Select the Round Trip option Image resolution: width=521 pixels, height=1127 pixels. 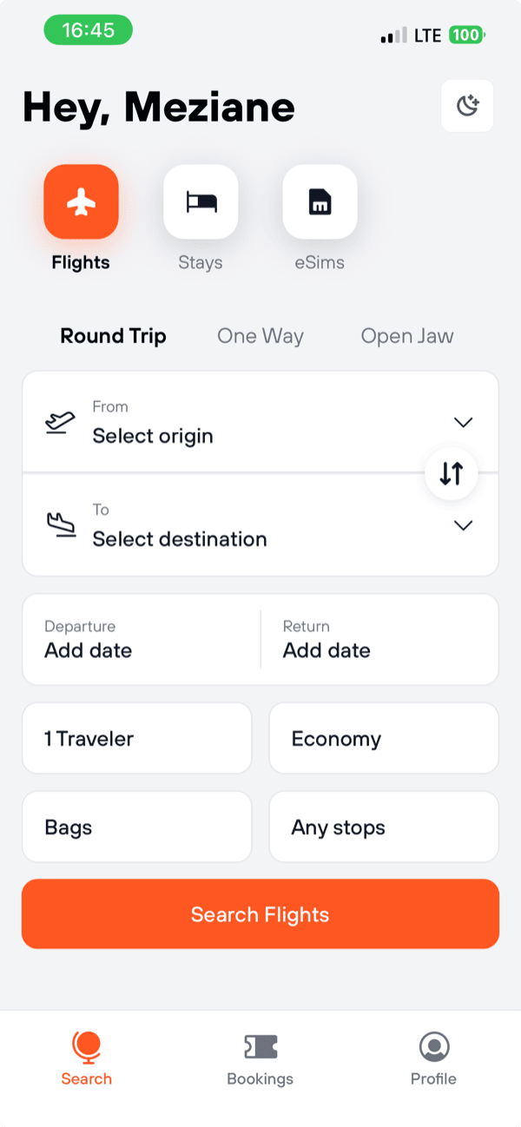113,336
